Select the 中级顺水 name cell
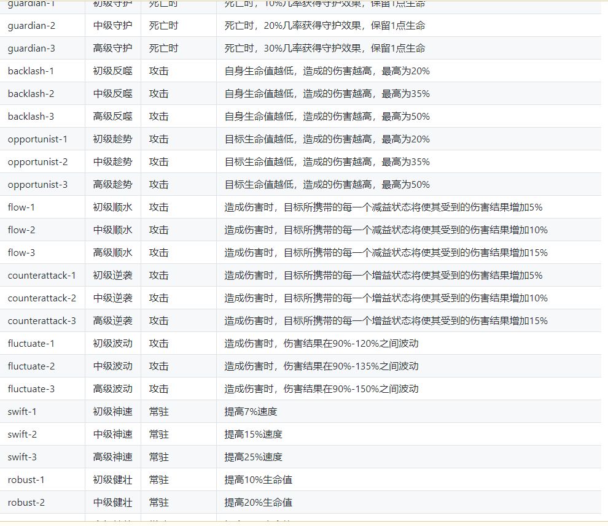 point(113,230)
